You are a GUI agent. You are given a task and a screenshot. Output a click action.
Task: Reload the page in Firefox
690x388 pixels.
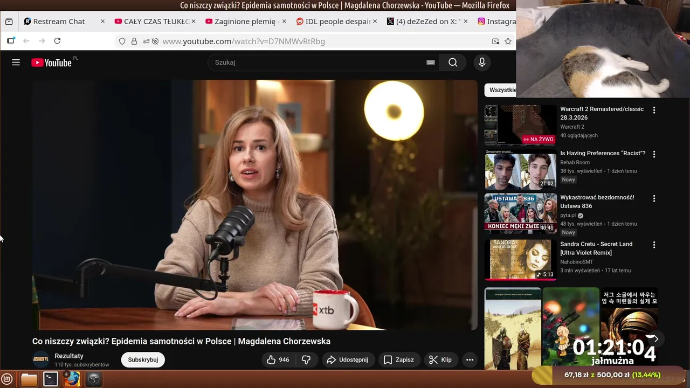pyautogui.click(x=57, y=41)
